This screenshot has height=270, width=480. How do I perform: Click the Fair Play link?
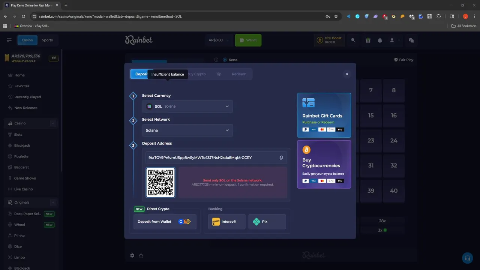click(x=403, y=60)
